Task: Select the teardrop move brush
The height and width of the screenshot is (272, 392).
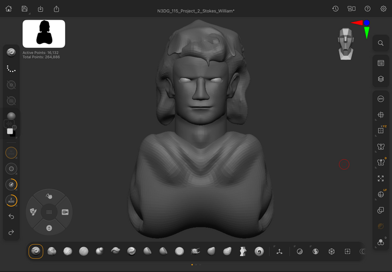Action: pyautogui.click(x=211, y=251)
